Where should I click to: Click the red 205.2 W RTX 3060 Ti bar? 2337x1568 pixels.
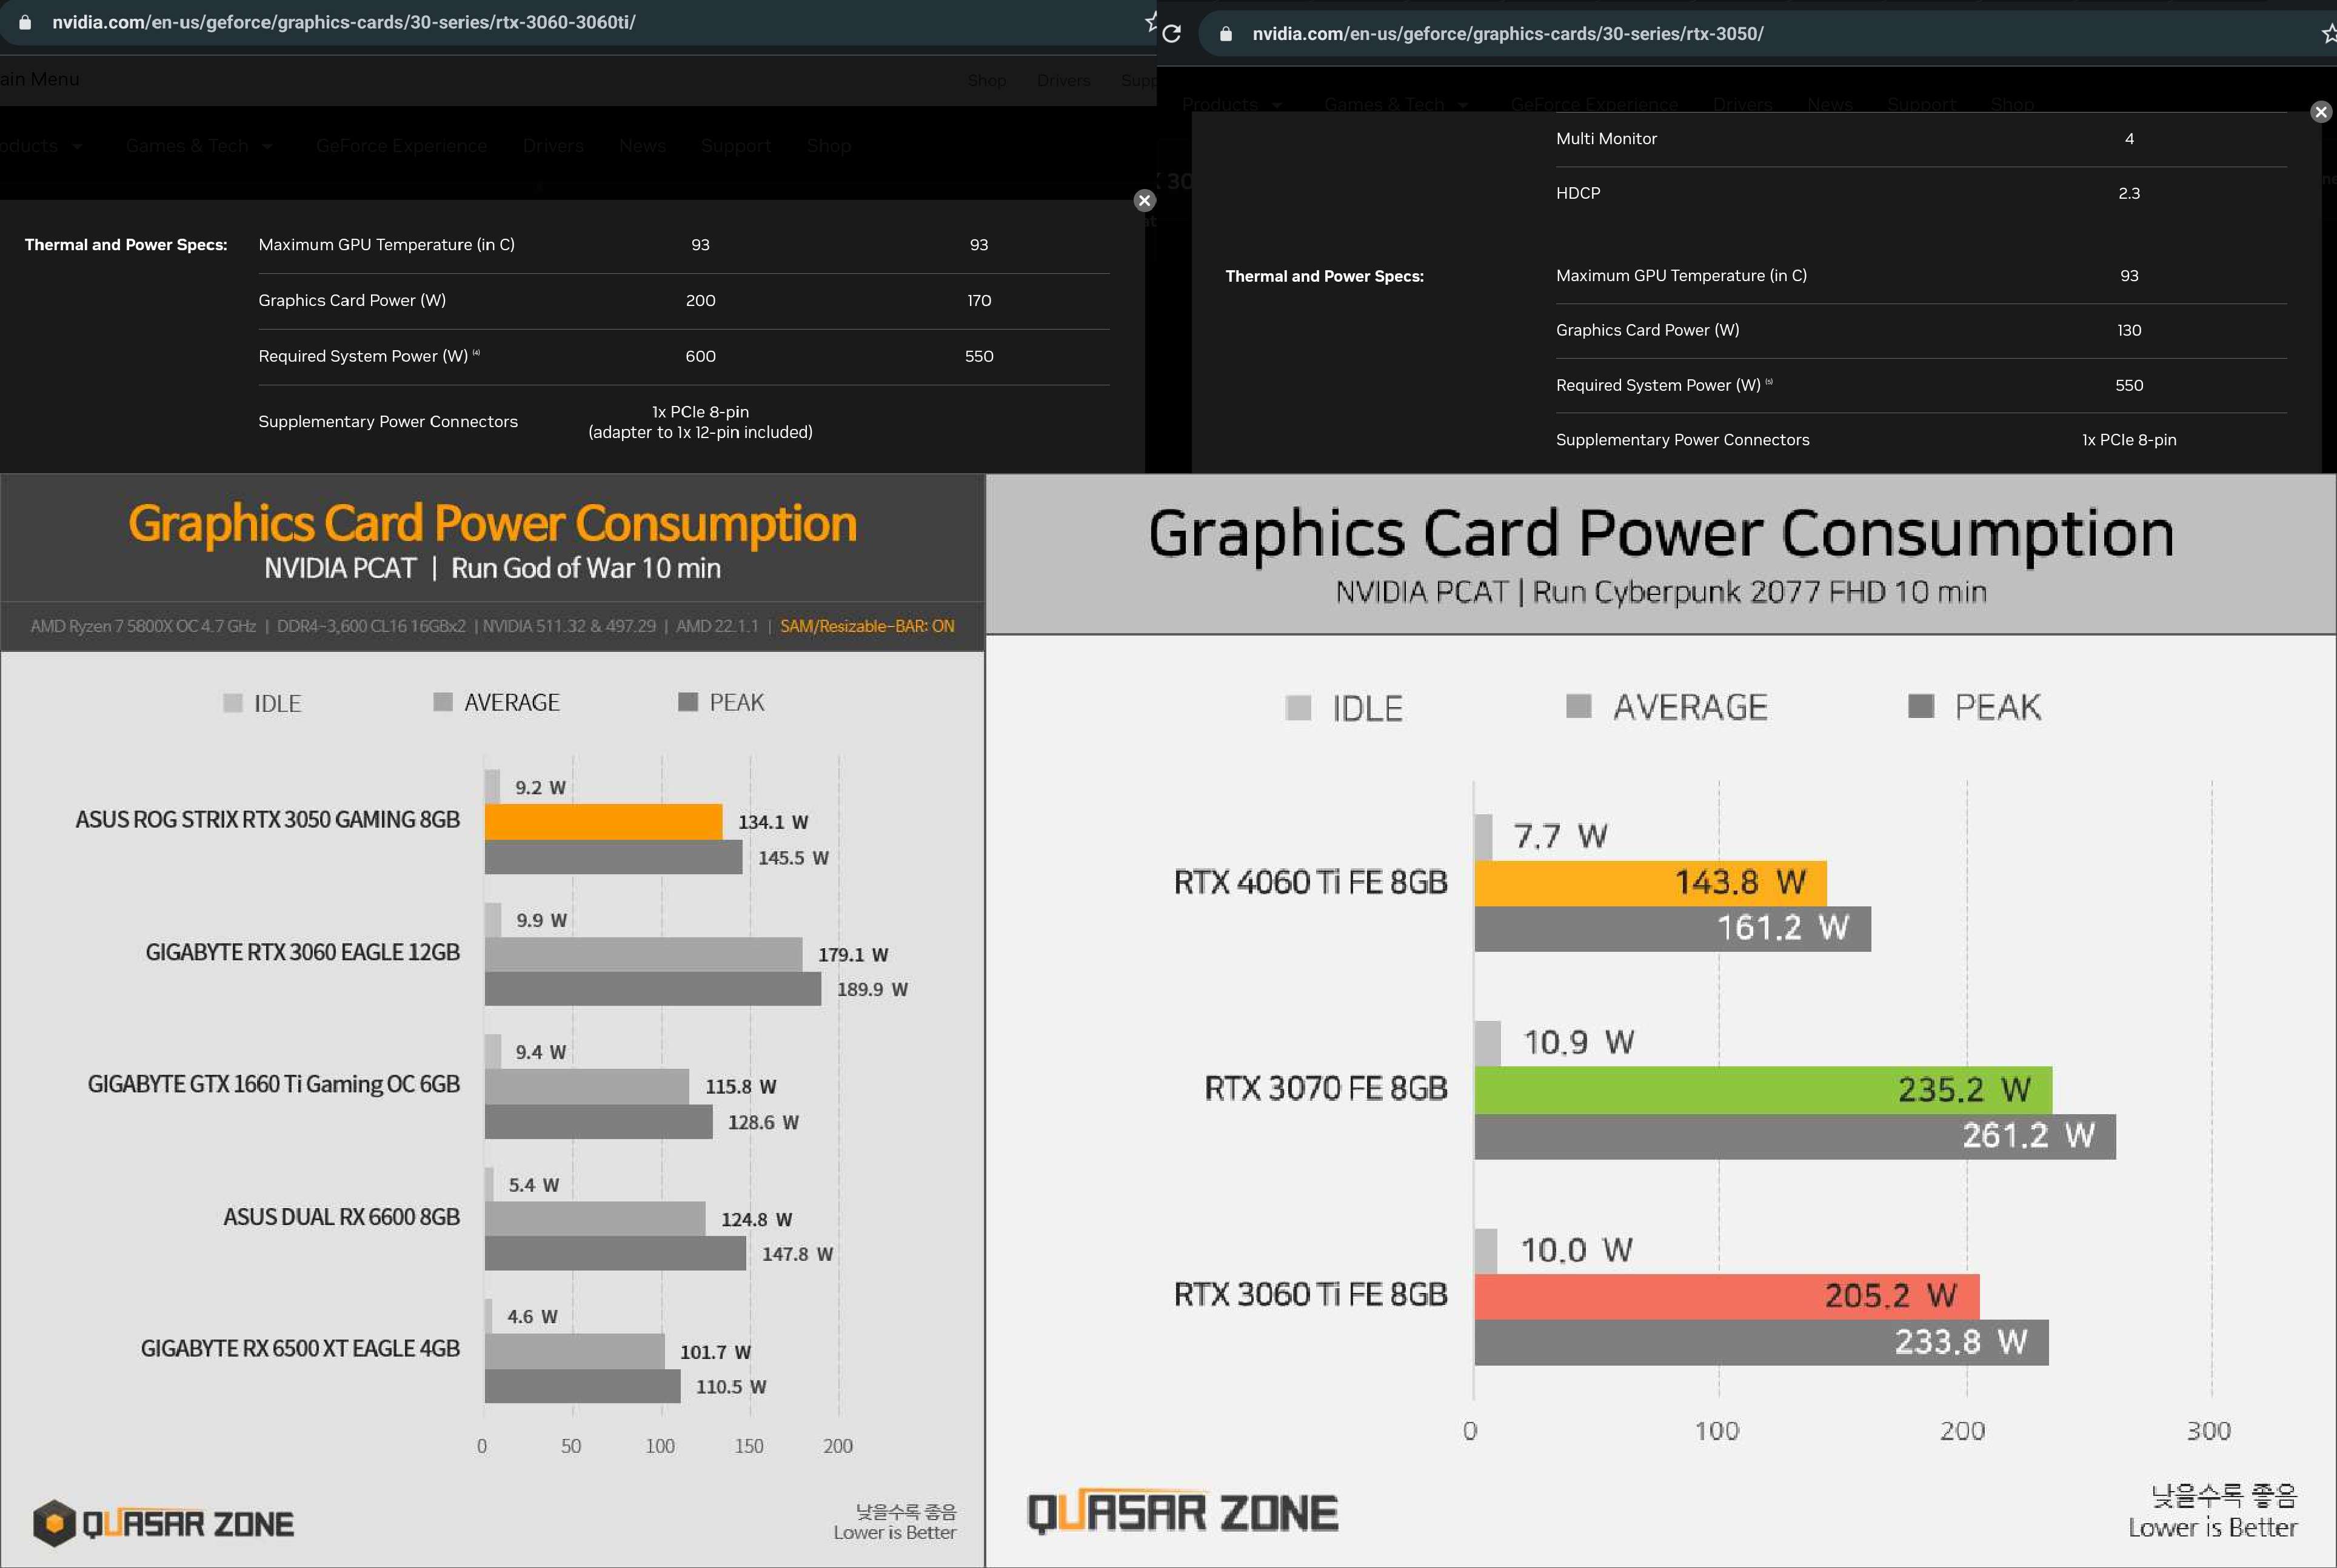coord(1727,1296)
